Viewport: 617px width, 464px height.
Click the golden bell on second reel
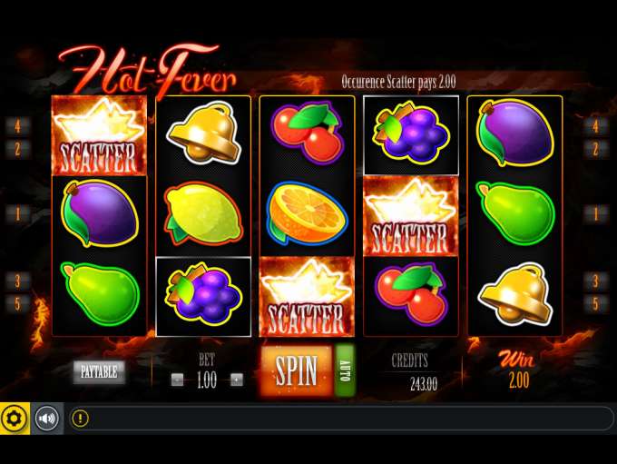tap(203, 133)
